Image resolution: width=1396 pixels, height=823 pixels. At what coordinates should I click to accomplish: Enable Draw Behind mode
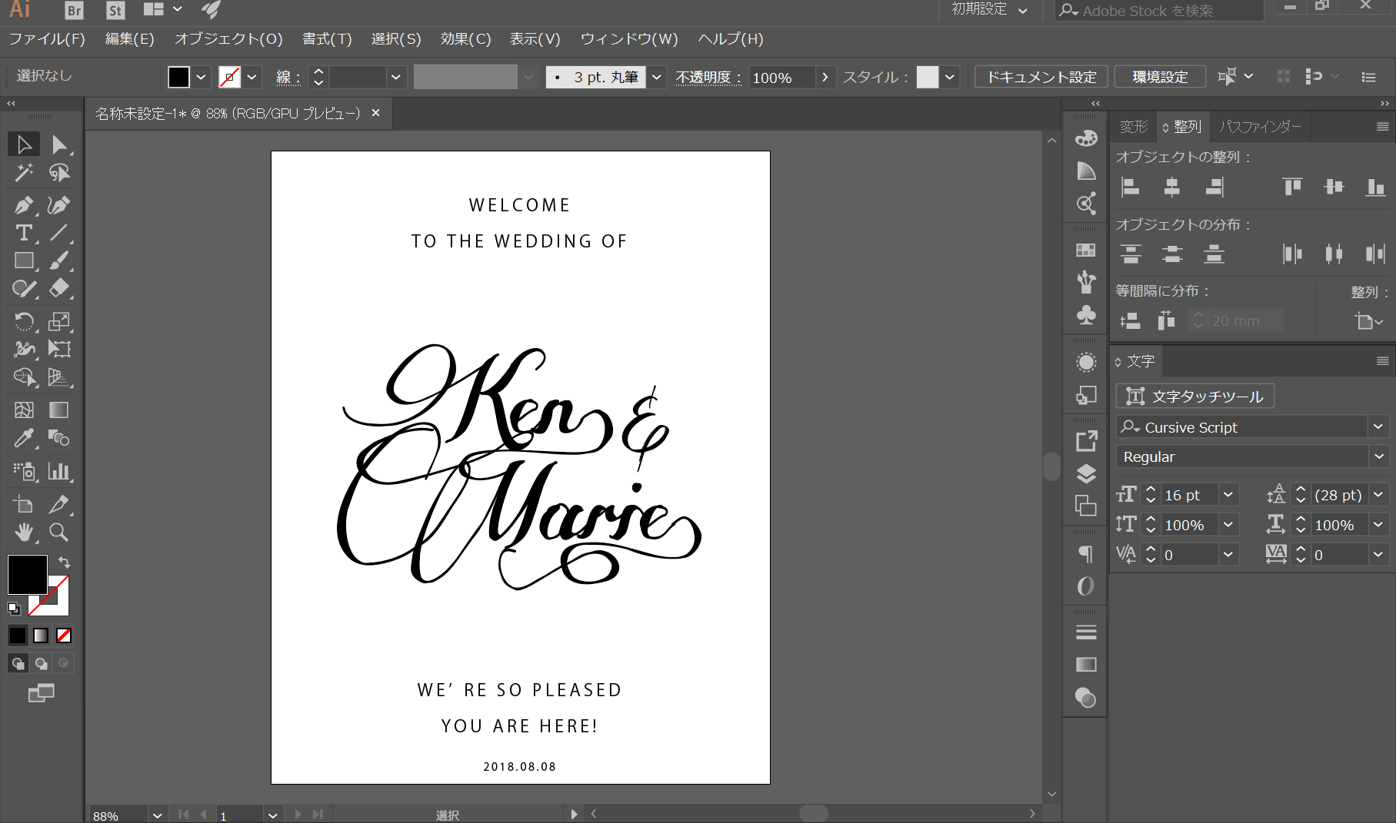pos(41,663)
